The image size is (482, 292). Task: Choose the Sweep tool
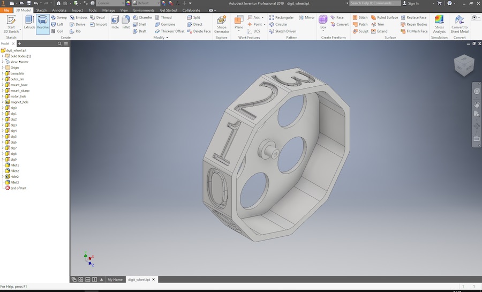tap(59, 18)
